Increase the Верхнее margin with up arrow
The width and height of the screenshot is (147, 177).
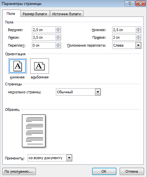pyautogui.click(x=58, y=28)
